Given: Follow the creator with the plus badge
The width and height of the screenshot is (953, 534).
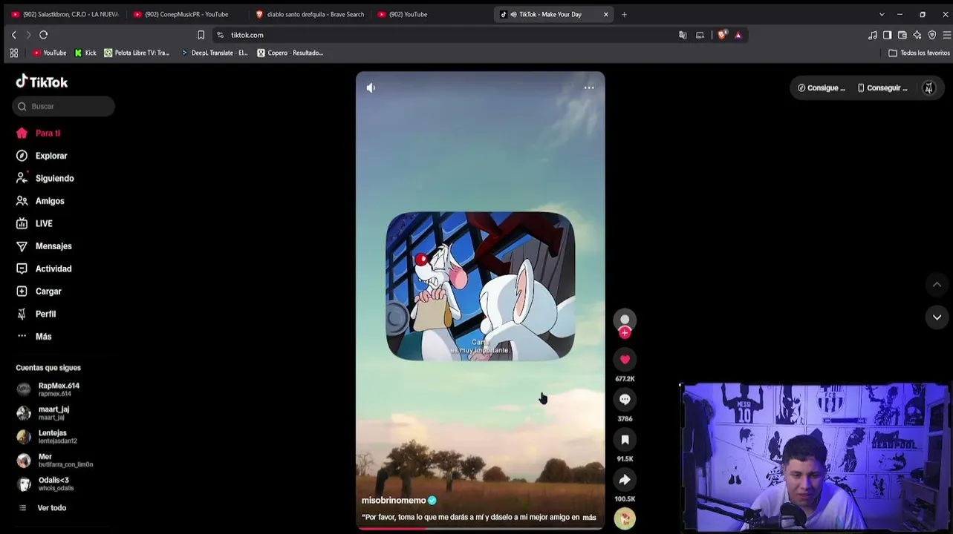Looking at the screenshot, I should 625,333.
